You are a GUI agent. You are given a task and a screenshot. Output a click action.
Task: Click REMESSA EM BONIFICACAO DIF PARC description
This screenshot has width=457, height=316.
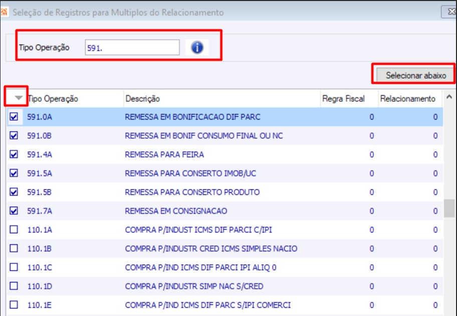click(x=192, y=117)
